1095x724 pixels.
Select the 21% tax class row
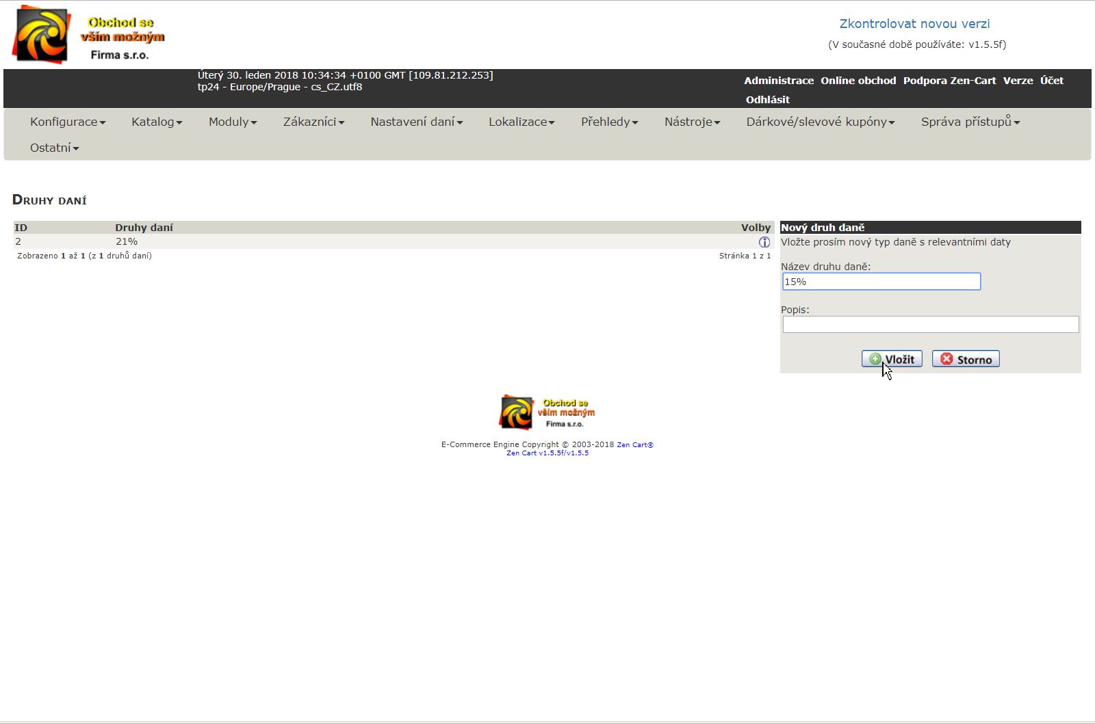coord(127,242)
